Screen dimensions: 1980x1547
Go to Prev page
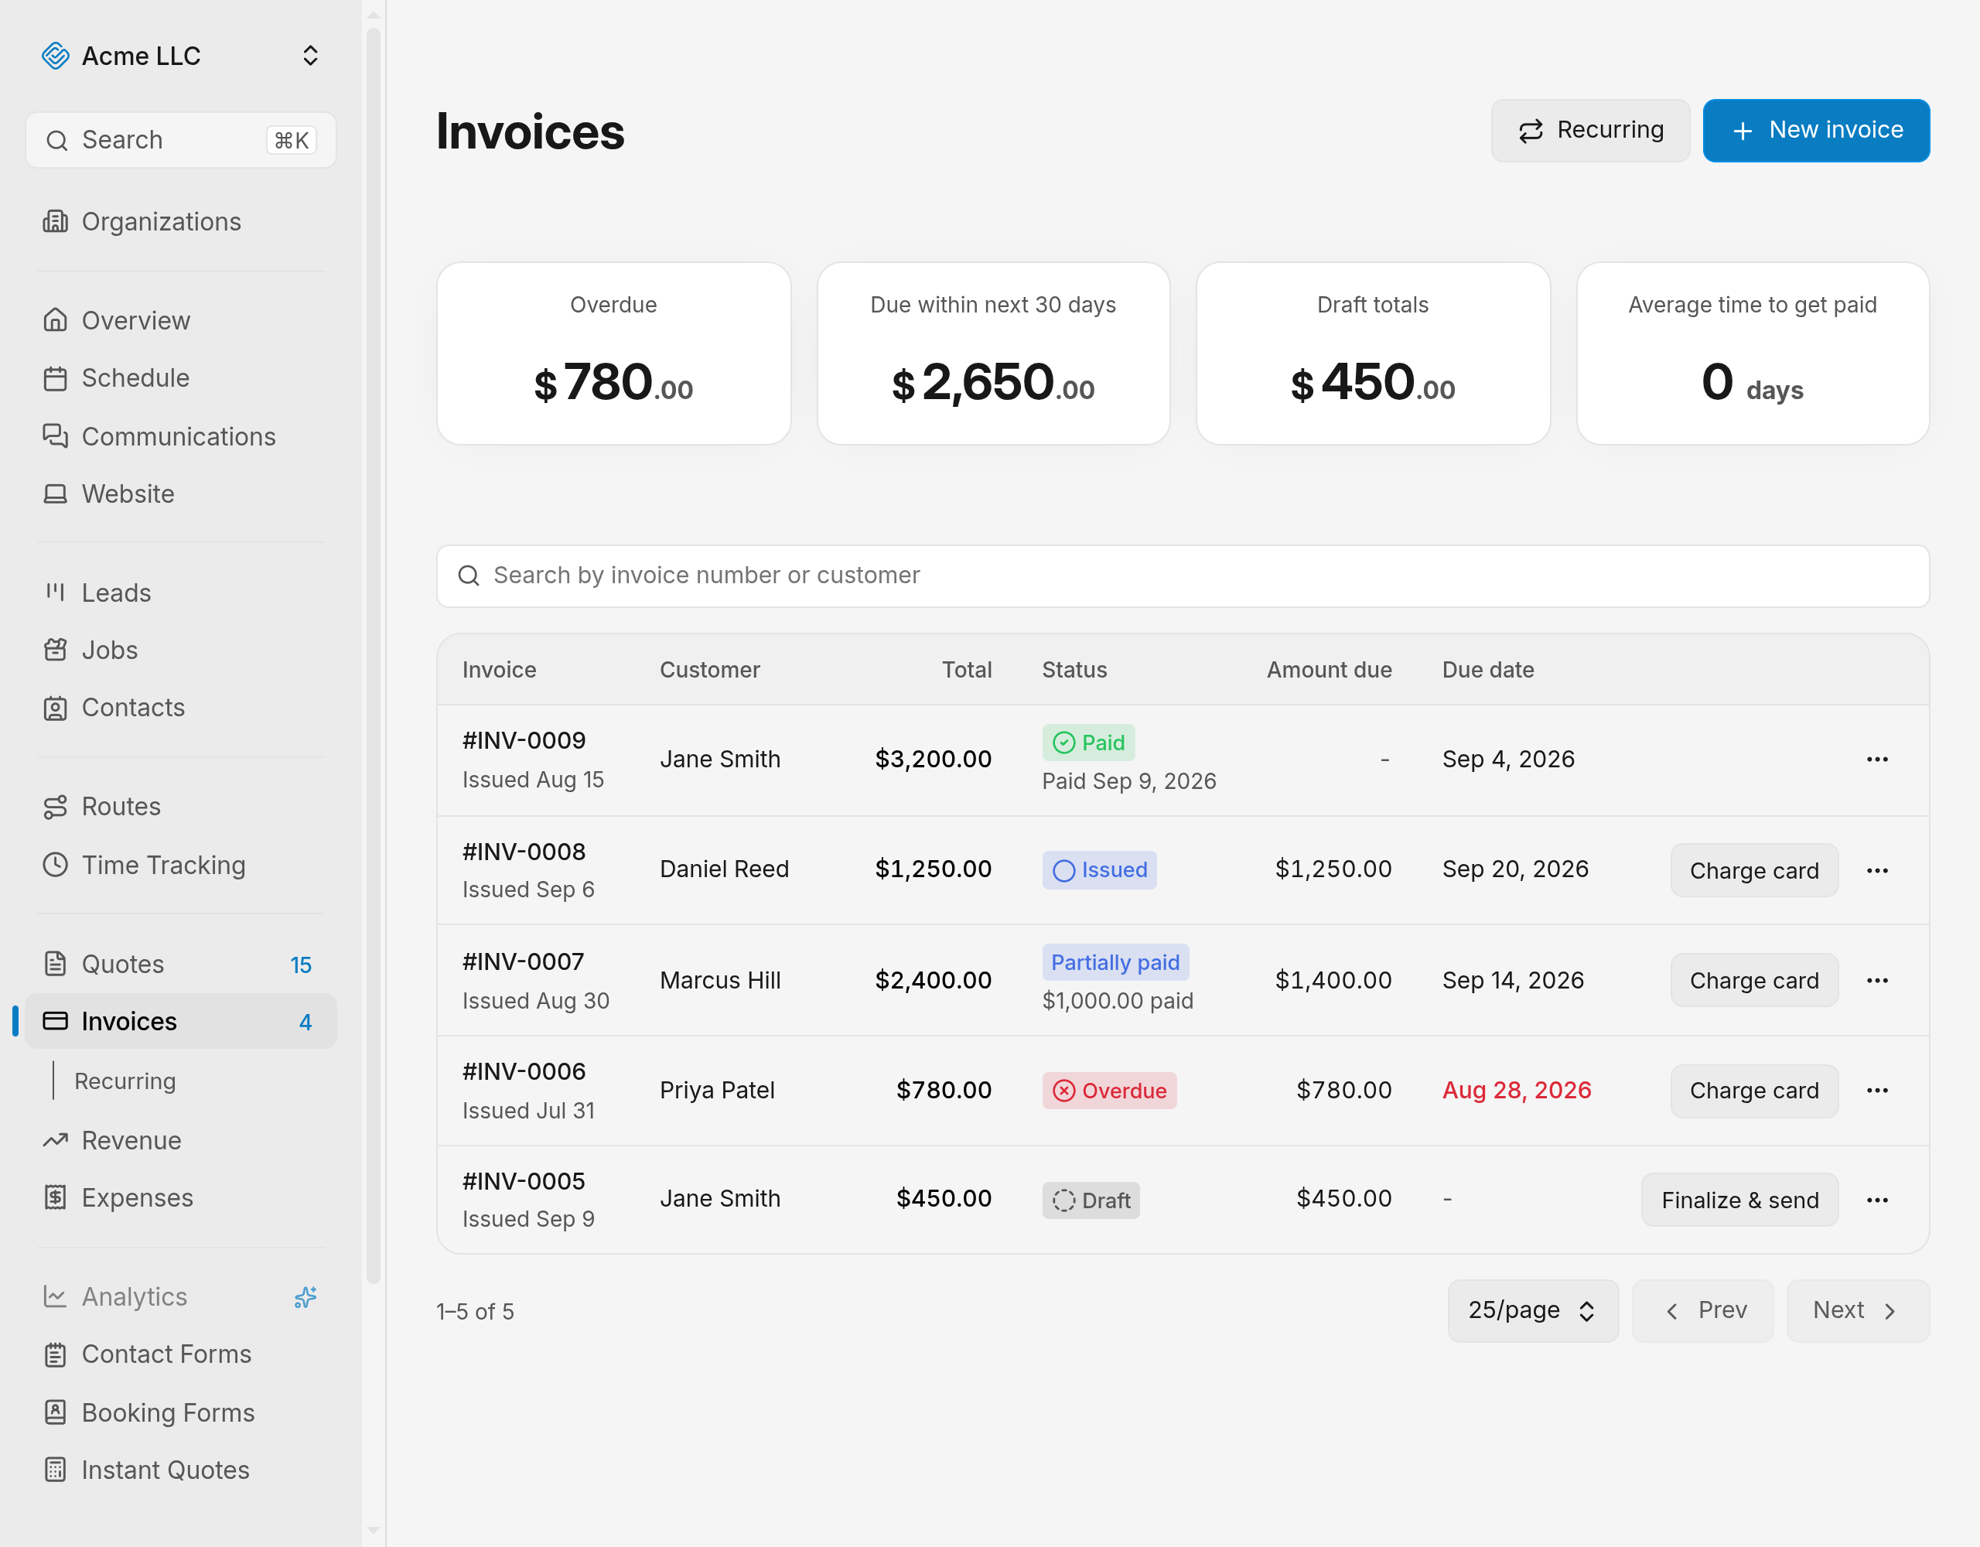click(x=1702, y=1310)
